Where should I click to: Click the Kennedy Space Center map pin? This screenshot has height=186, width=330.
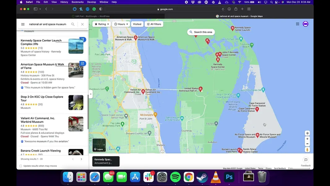pos(218,60)
